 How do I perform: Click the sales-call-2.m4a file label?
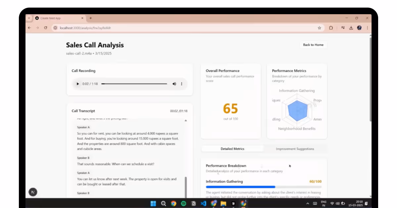coord(79,53)
